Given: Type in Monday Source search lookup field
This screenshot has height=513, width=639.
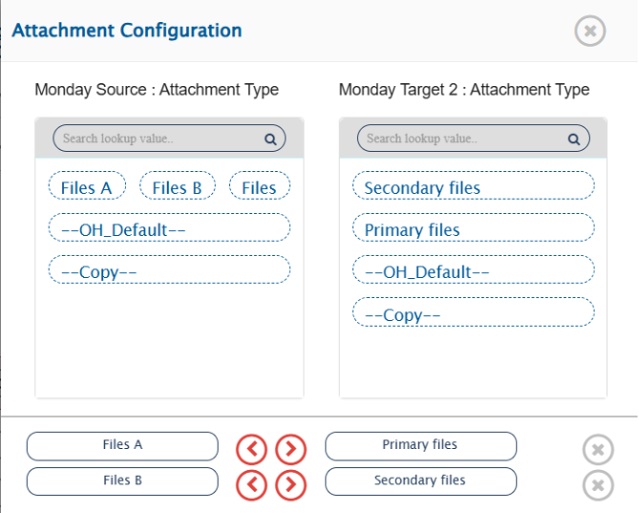Looking at the screenshot, I should click(x=158, y=139).
